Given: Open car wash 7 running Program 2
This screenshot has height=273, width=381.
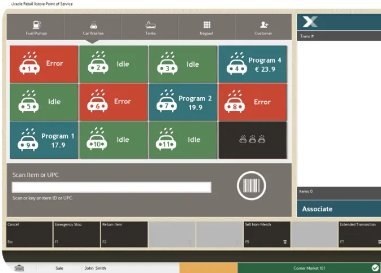Looking at the screenshot, I should 183,102.
